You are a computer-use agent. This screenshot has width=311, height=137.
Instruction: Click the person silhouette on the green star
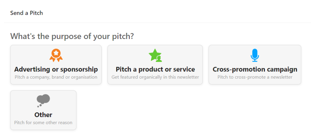point(159,59)
